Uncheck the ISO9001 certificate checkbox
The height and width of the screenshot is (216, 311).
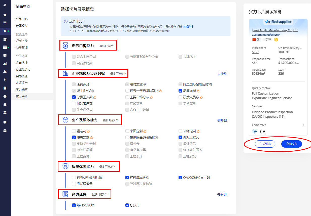[74, 205]
